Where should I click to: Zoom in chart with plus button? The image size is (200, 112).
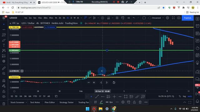[x=94, y=82]
